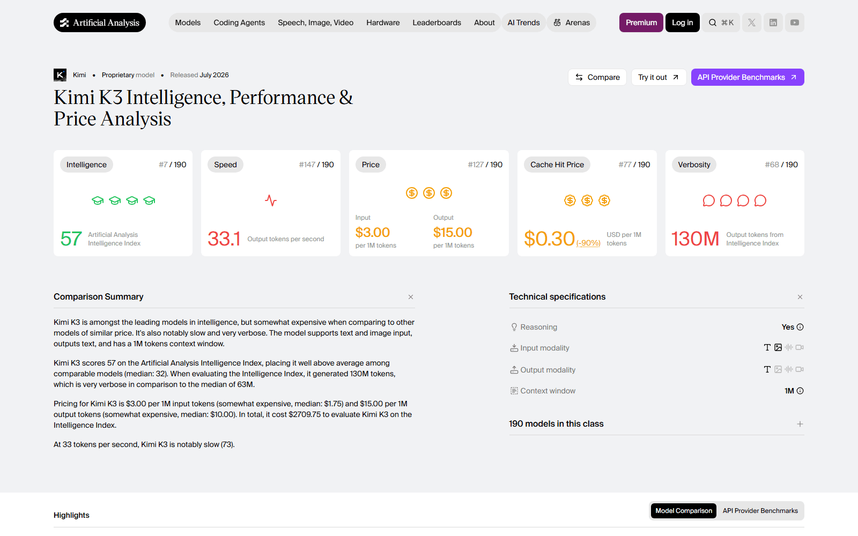This screenshot has width=858, height=536.
Task: Click the 33.1 output tokens per second value
Action: pyautogui.click(x=224, y=239)
